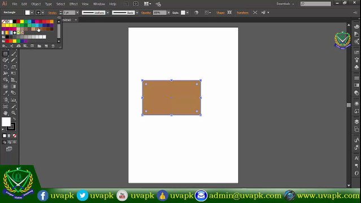Open the Uniform width profile dropdown
361x203 pixels.
[x=108, y=12]
